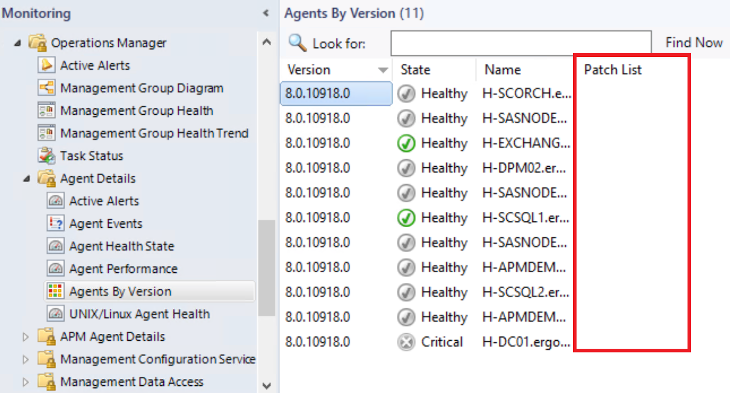Viewport: 730px width, 393px height.
Task: Expand the Management Data Access node
Action: (26, 382)
